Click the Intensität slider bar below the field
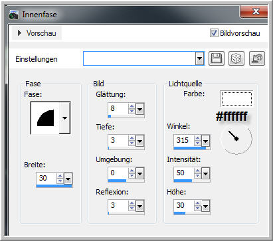 192,181
